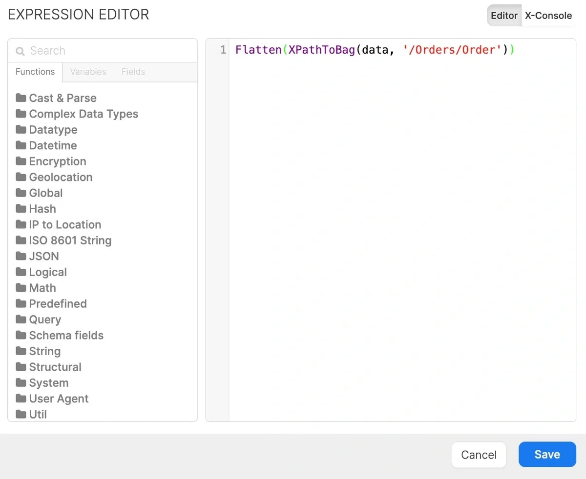The image size is (586, 479).
Task: Expand the Cast & Parse category
Action: click(x=56, y=98)
